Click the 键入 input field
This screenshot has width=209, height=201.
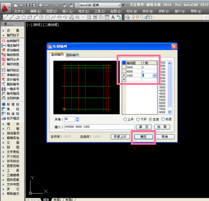click(99, 127)
